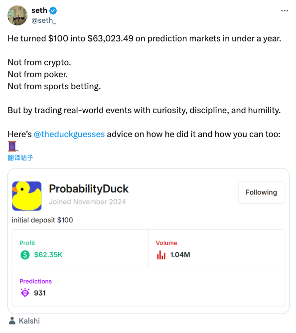Click the ProbabilityDuck profile name

pyautogui.click(x=89, y=189)
